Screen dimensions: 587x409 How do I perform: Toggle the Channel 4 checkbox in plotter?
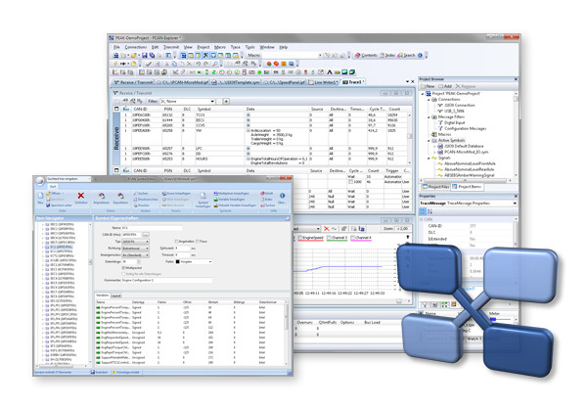tap(352, 238)
